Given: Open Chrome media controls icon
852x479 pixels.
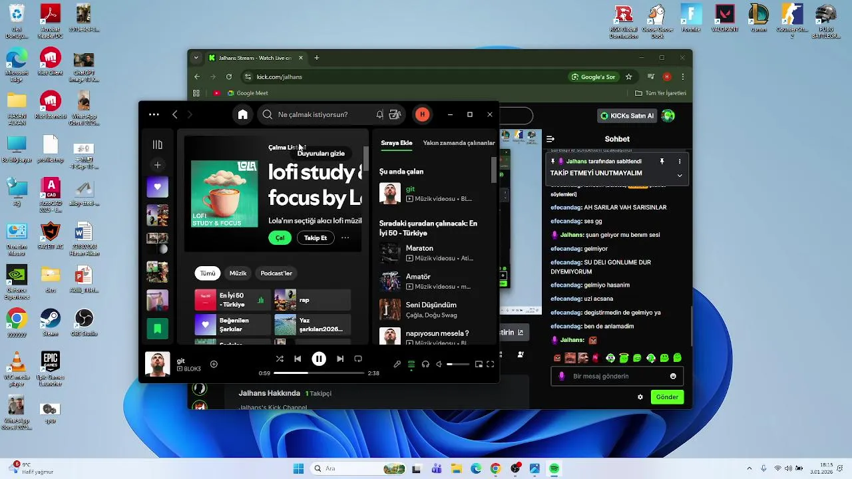Looking at the screenshot, I should tap(652, 77).
